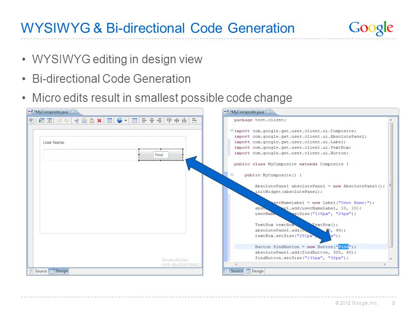Click the align vertical centers icon
The width and height of the screenshot is (416, 312).
click(x=177, y=121)
